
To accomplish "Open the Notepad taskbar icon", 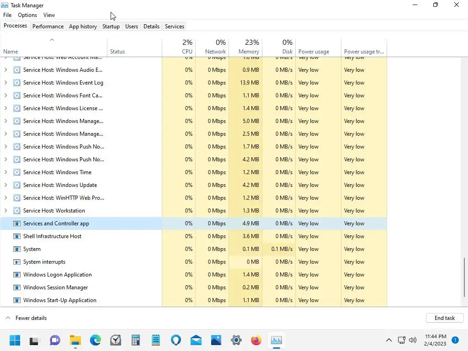I will [156, 340].
